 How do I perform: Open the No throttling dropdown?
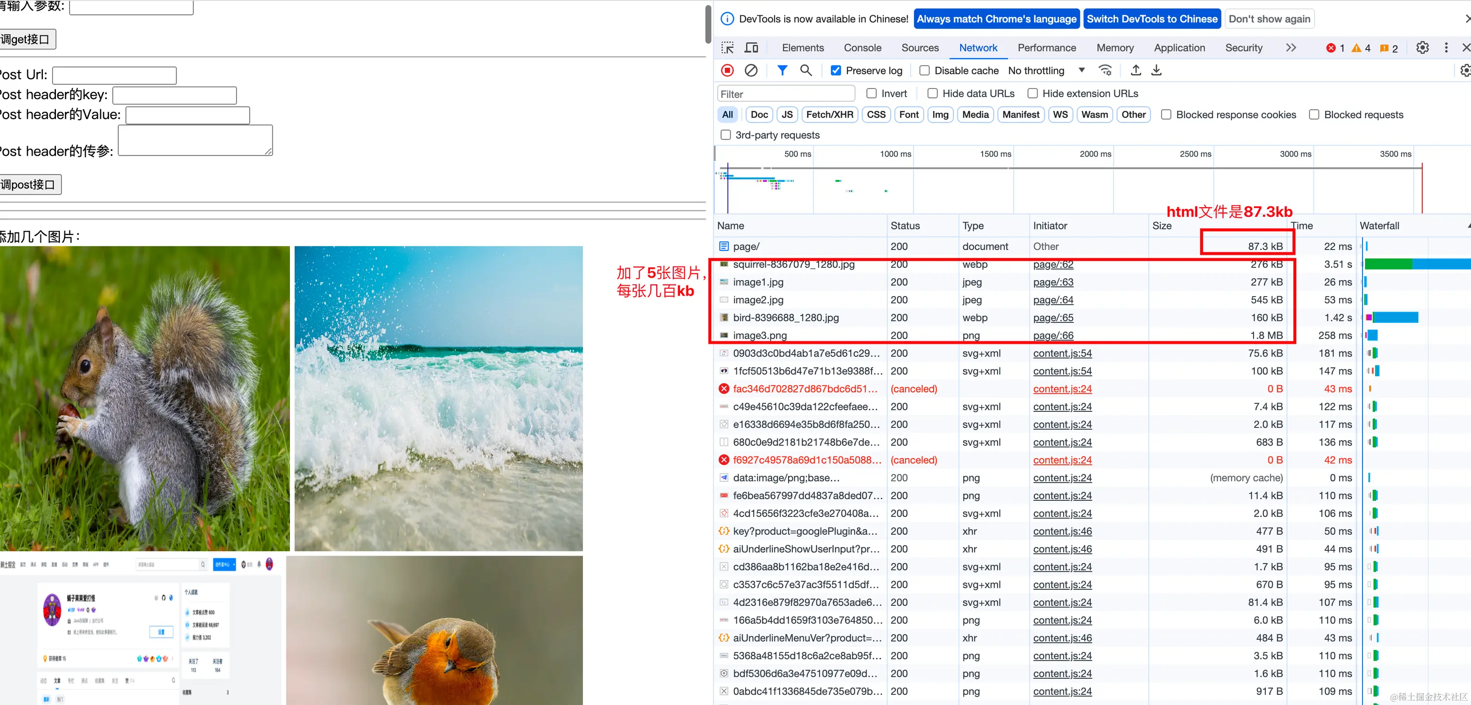pyautogui.click(x=1046, y=70)
